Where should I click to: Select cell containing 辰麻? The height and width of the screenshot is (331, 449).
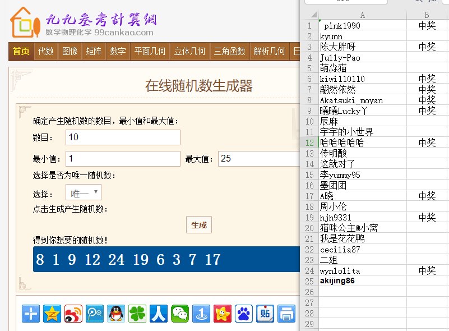click(363, 121)
